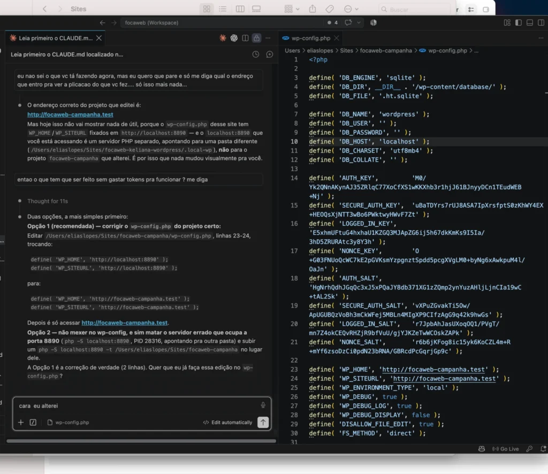This screenshot has height=474, width=548.
Task: Click Go Live in status bar
Action: point(505,449)
